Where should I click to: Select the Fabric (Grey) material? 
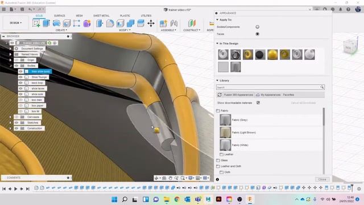coord(271,120)
